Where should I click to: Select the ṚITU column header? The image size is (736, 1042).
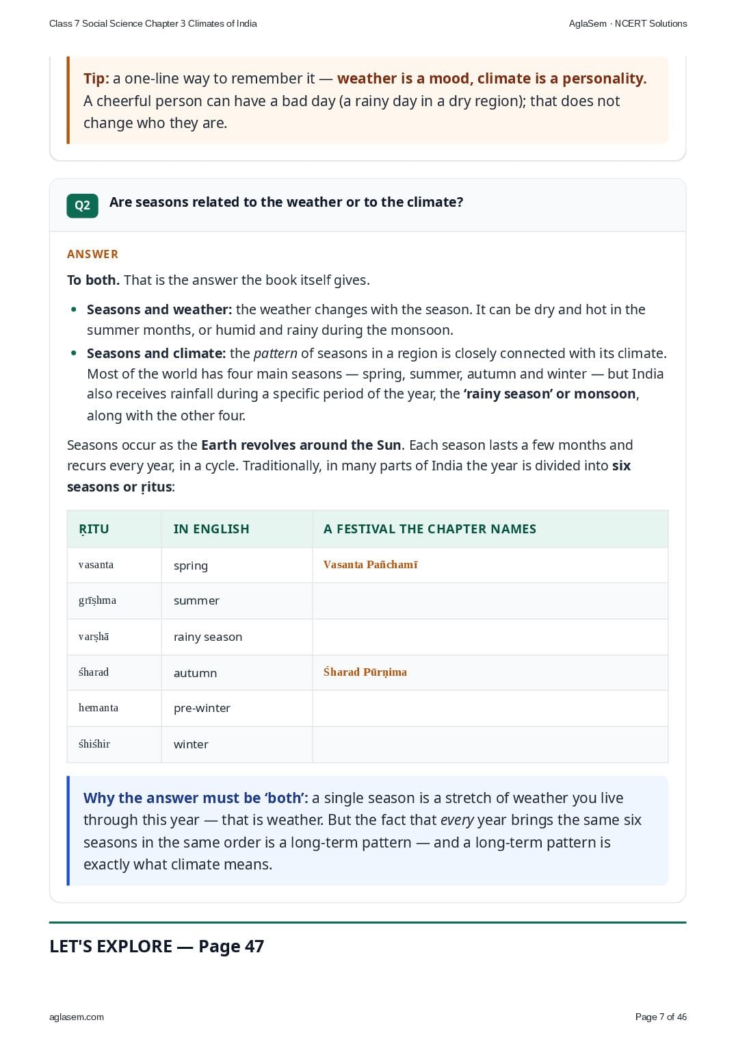pos(94,529)
